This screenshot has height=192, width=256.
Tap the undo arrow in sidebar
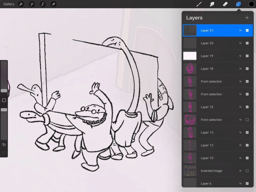[4, 145]
